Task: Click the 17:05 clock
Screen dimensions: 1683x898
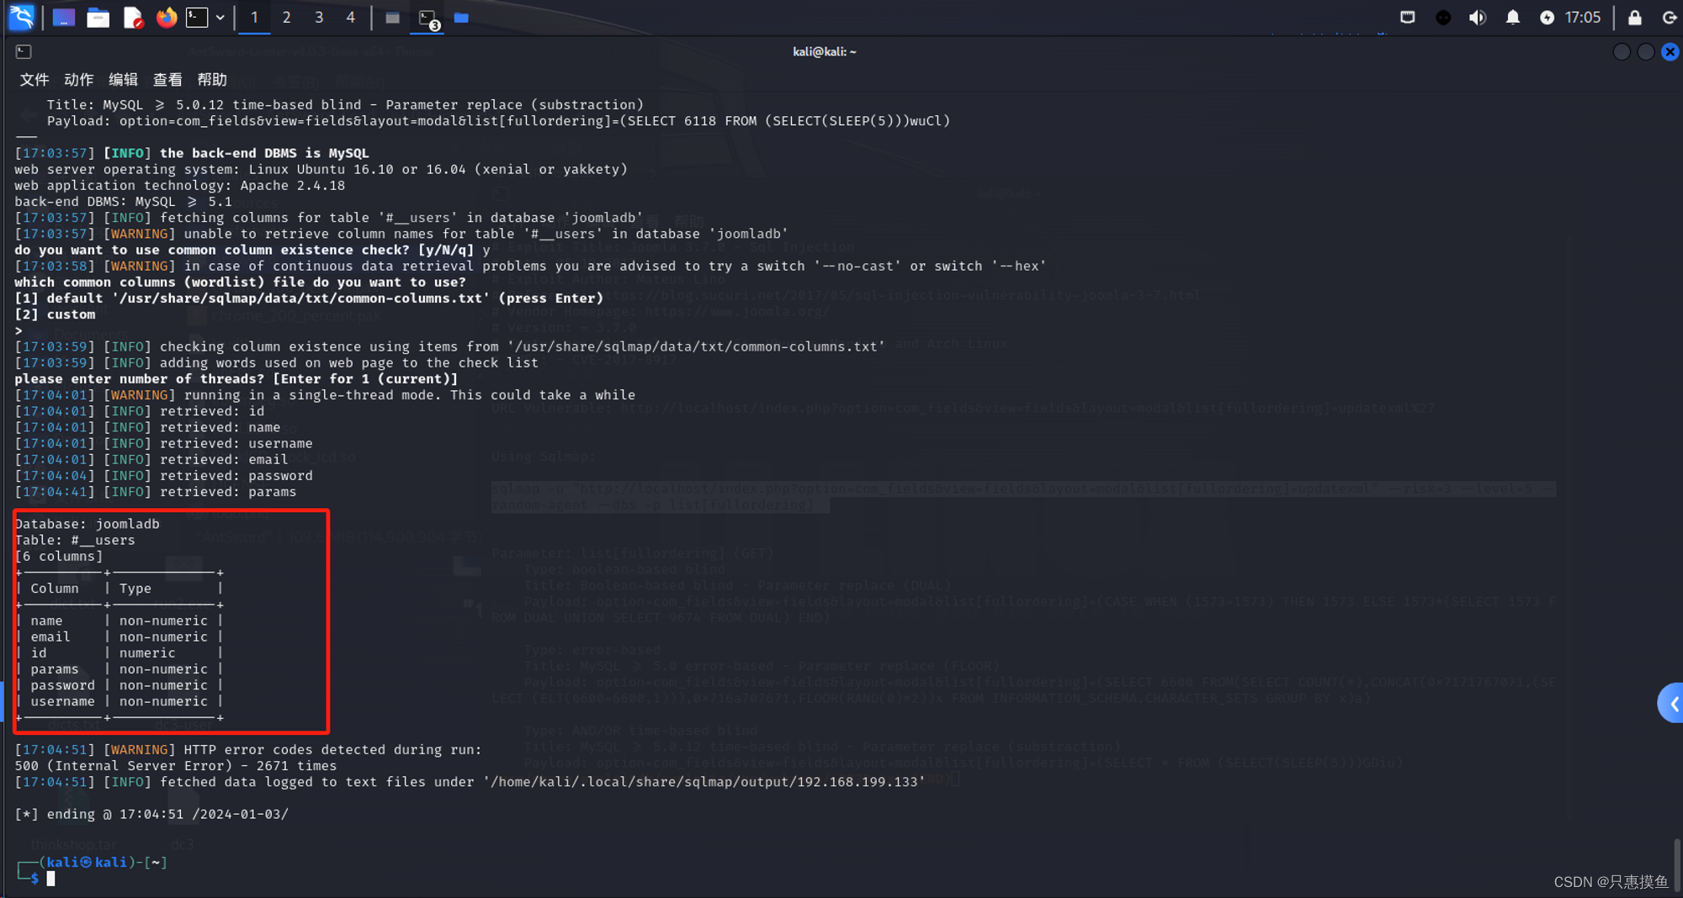Action: (x=1582, y=17)
